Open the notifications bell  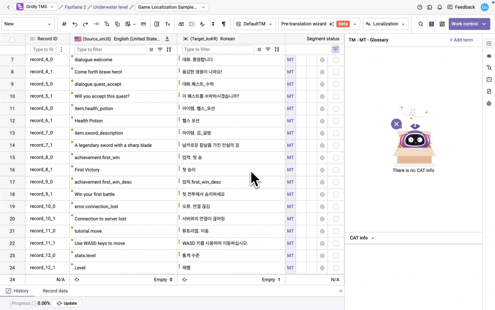pos(440,7)
